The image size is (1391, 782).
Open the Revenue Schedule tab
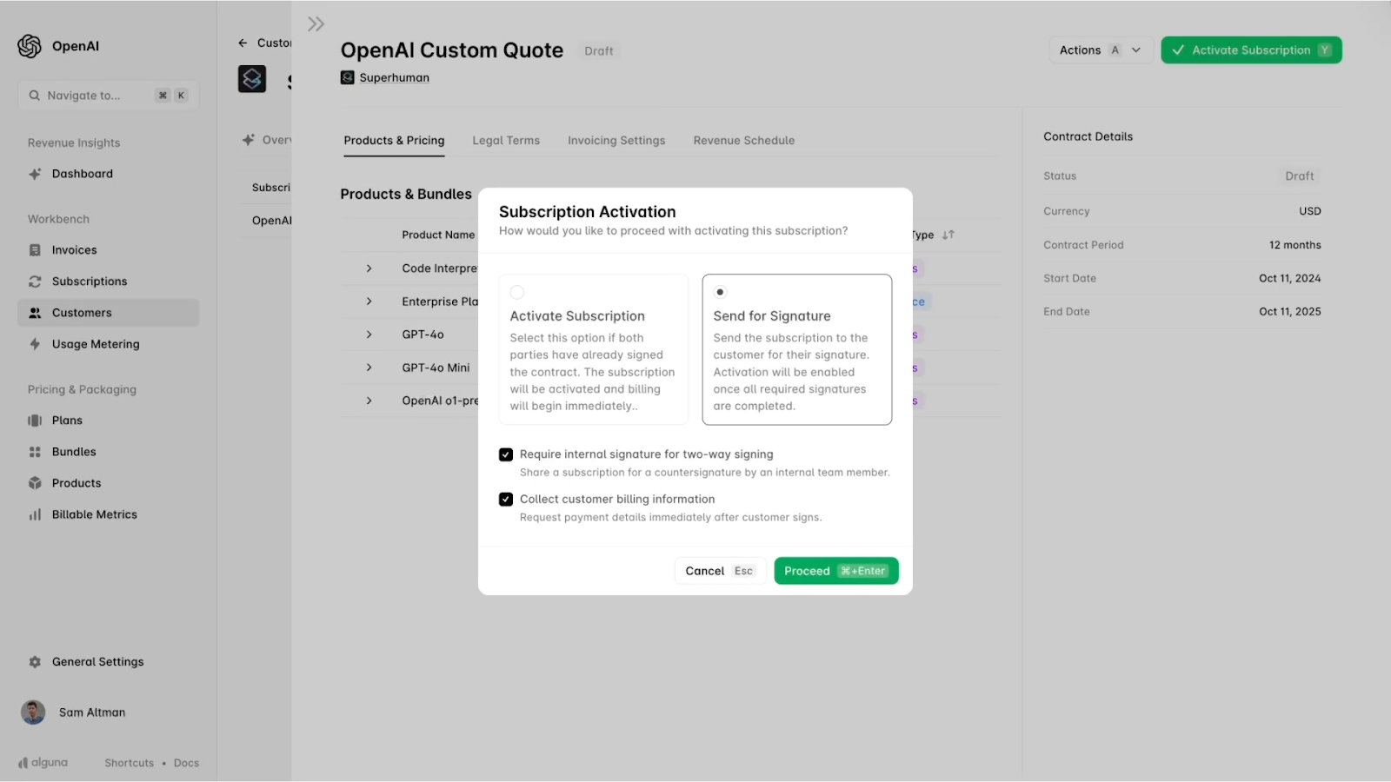743,140
